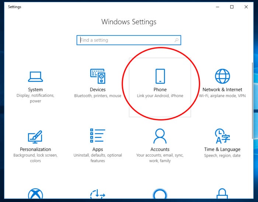Maximize the Settings window

(x=232, y=7)
